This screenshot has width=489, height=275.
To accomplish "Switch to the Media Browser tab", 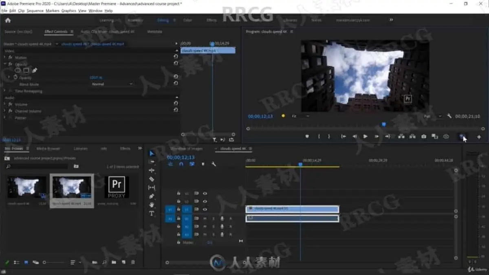I will (x=48, y=149).
